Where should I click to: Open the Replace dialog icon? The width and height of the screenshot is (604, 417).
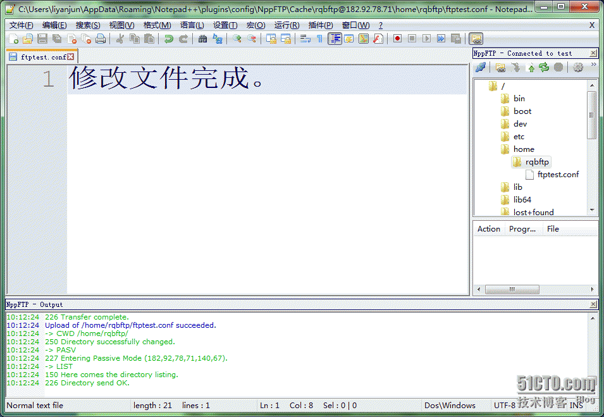tap(218, 39)
